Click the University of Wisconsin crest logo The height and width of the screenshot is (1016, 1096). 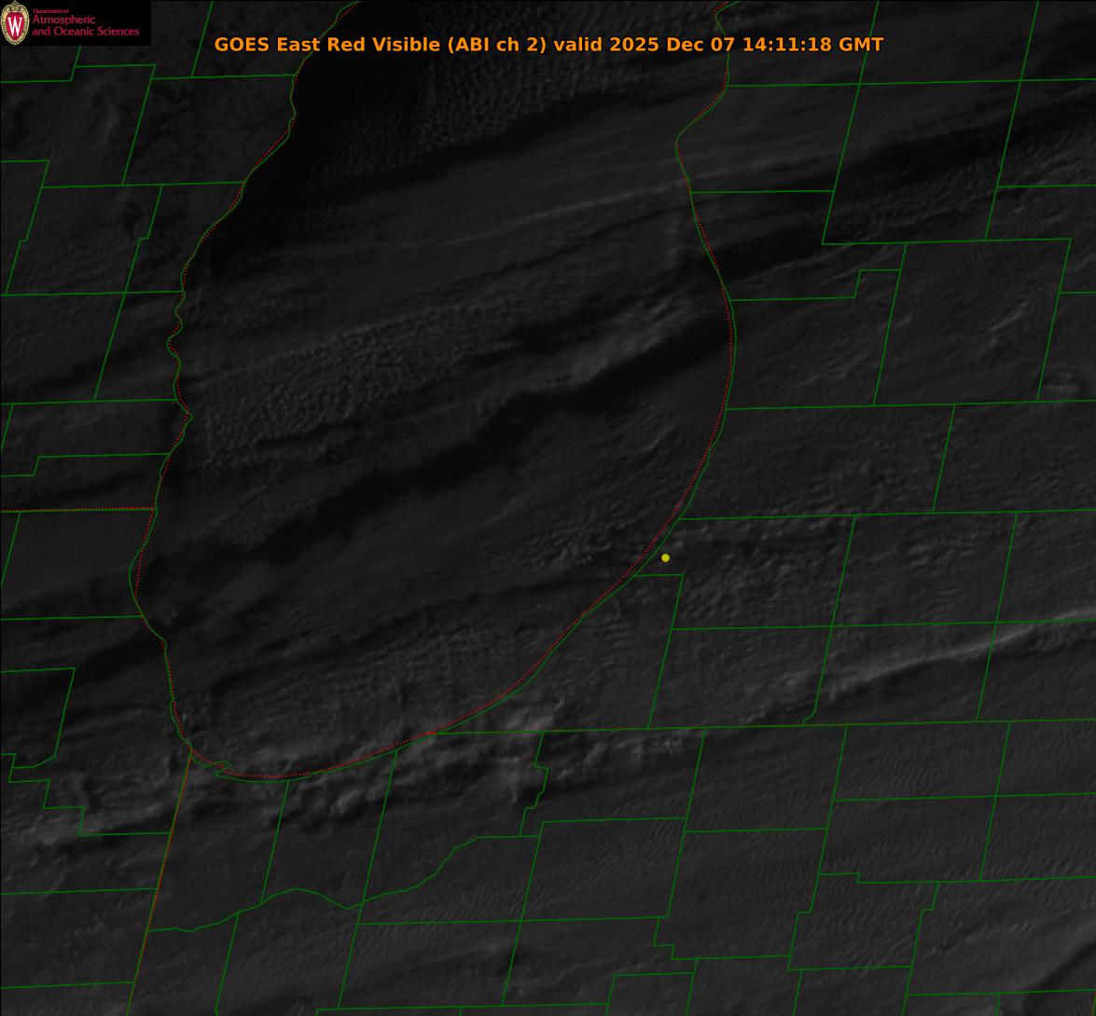tap(15, 23)
